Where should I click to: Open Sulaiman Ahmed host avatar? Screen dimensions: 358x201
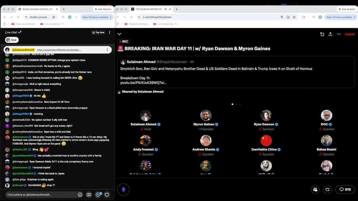point(145,116)
